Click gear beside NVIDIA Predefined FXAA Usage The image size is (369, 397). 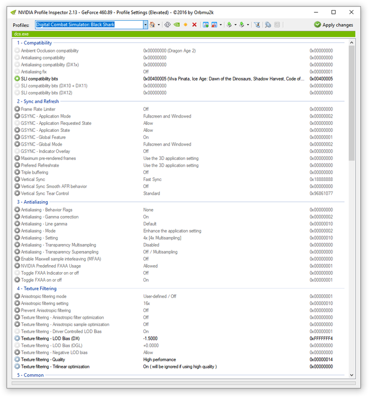(17, 266)
